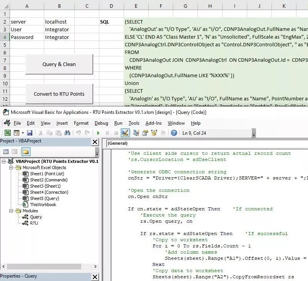Open the Edit menu

pyautogui.click(x=31, y=123)
